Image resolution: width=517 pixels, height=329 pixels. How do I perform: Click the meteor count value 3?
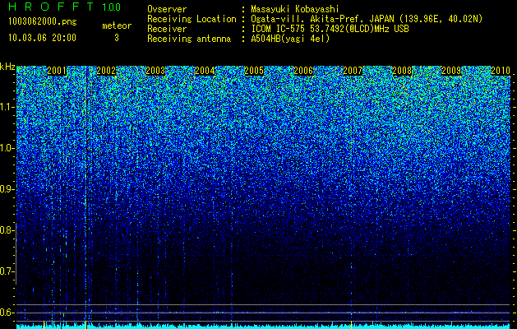(117, 38)
